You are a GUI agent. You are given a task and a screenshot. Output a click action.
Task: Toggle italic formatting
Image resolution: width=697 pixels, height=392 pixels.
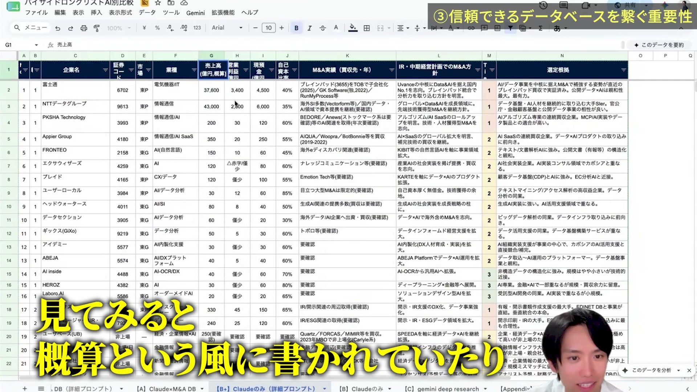pos(310,28)
